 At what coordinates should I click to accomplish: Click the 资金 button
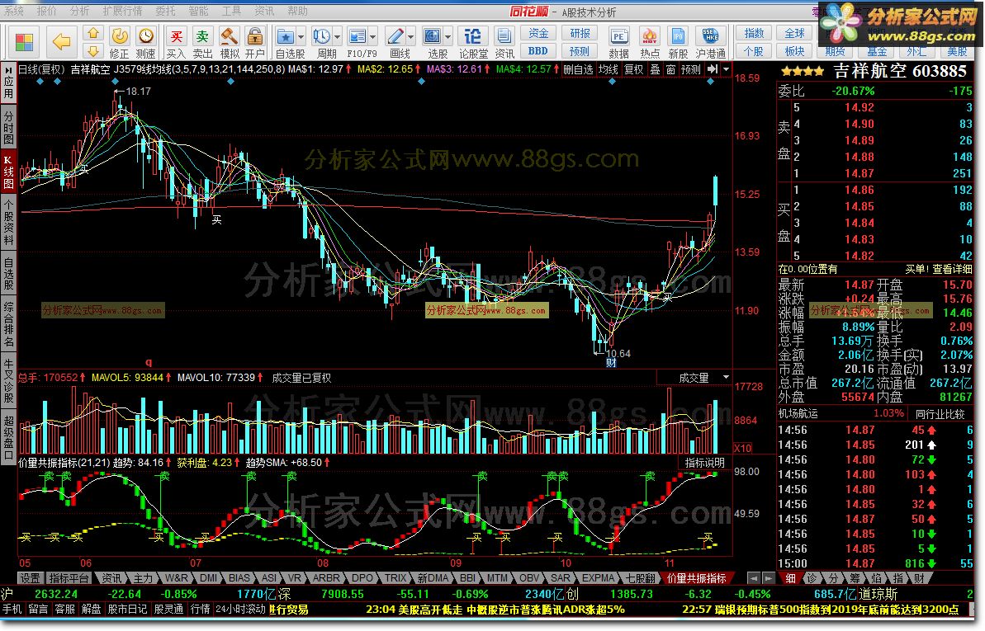538,33
